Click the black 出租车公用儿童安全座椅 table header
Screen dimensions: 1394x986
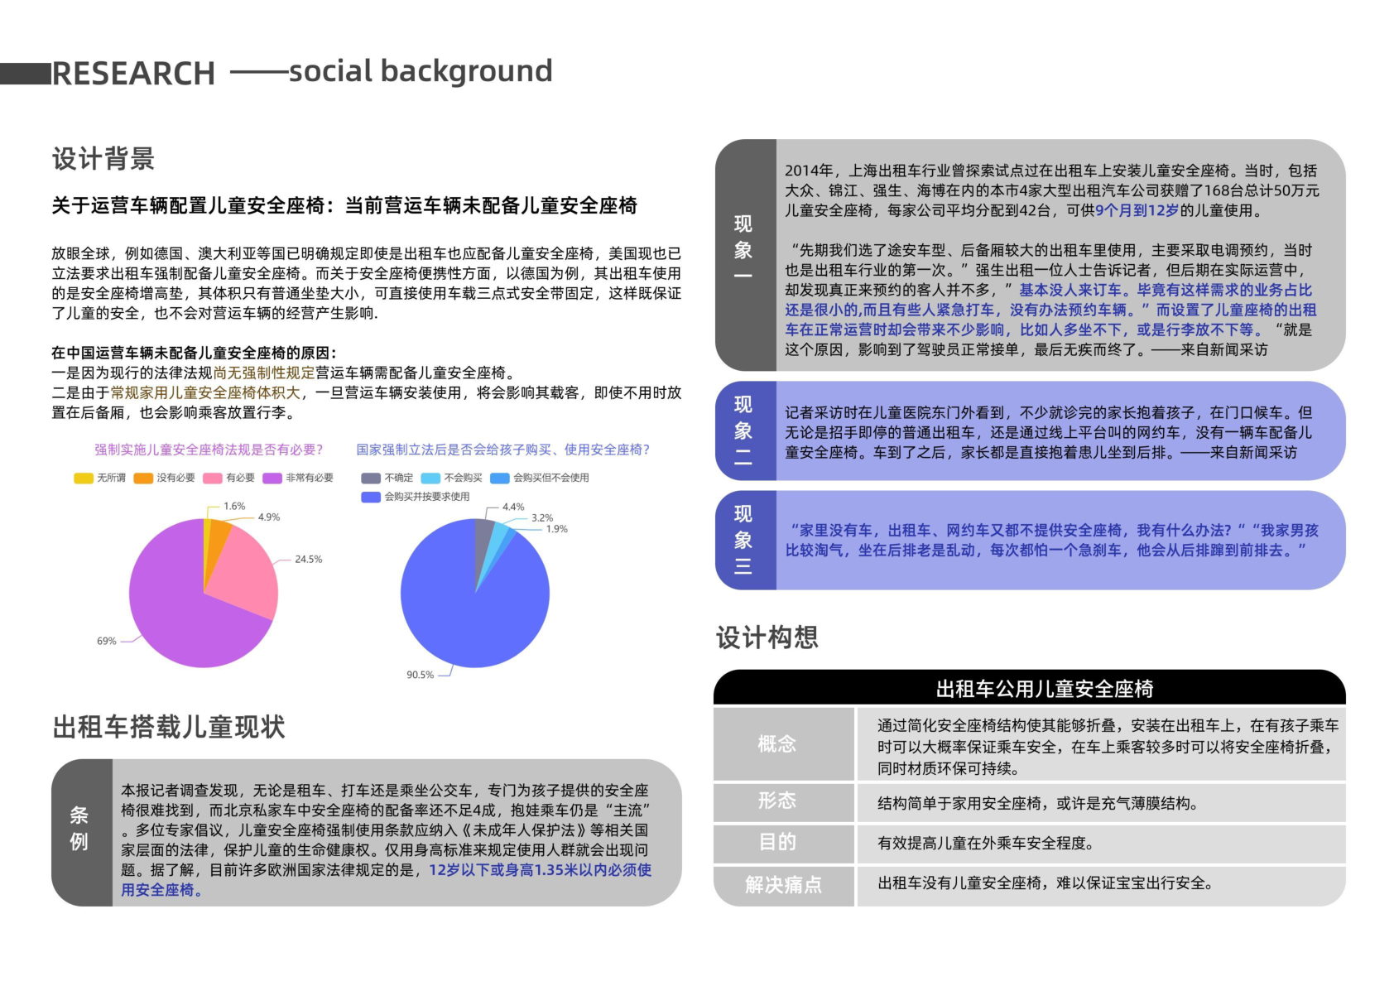pos(1030,688)
